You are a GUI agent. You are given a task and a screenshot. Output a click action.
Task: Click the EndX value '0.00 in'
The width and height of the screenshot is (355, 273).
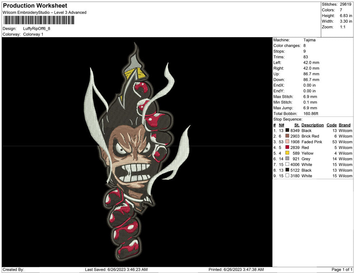pos(309,85)
